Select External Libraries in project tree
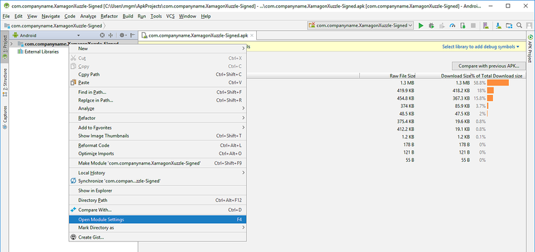Viewport: 535px width, 252px height. click(41, 51)
